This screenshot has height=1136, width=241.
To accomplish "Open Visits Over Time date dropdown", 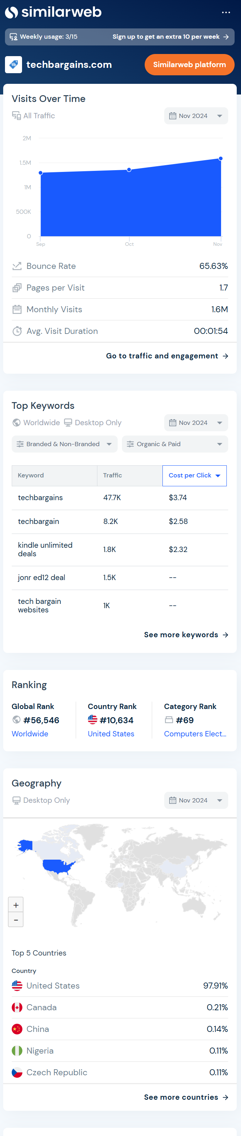I will [x=196, y=116].
